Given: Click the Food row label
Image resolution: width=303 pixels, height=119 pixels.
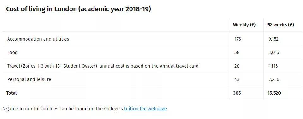Looking at the screenshot, I should coord(12,52).
